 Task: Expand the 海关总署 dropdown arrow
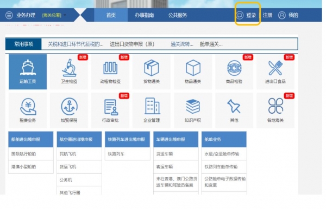[x=65, y=15]
